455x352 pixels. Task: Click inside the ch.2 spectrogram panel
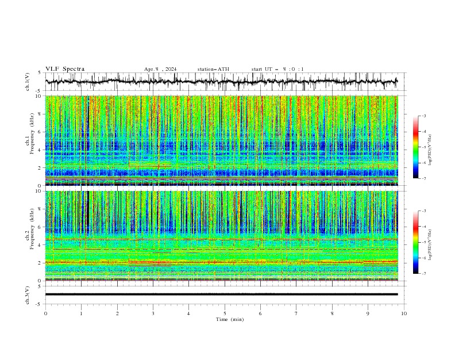point(221,236)
